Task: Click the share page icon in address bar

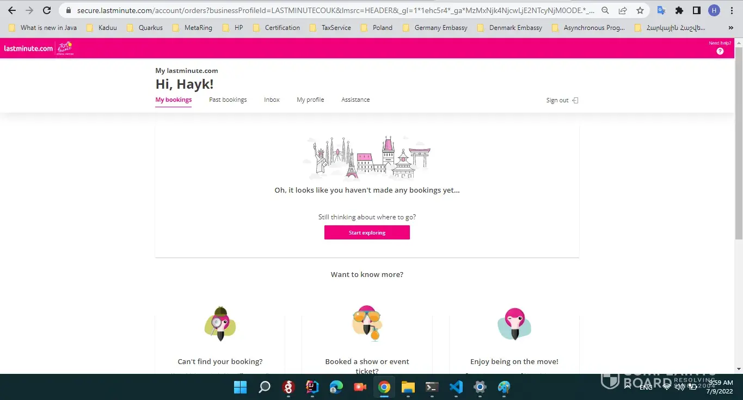Action: (x=623, y=10)
